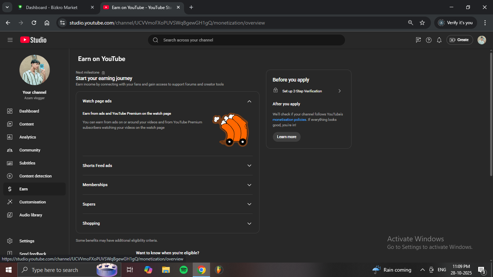
Task: Expand the Memberships section
Action: coord(249,185)
